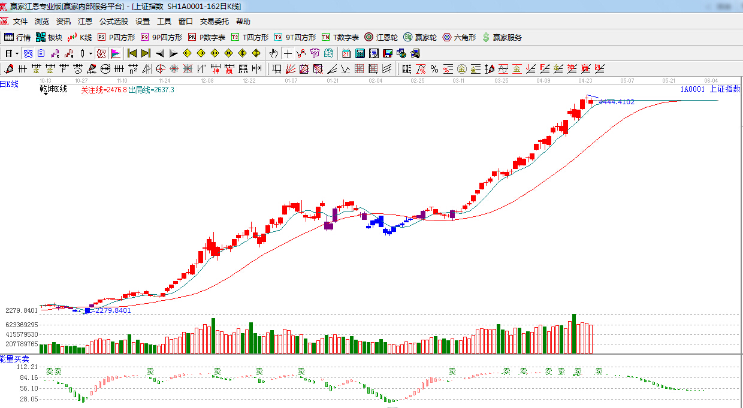The width and height of the screenshot is (743, 408).
Task: Open the 公式选股 menu
Action: (113, 21)
